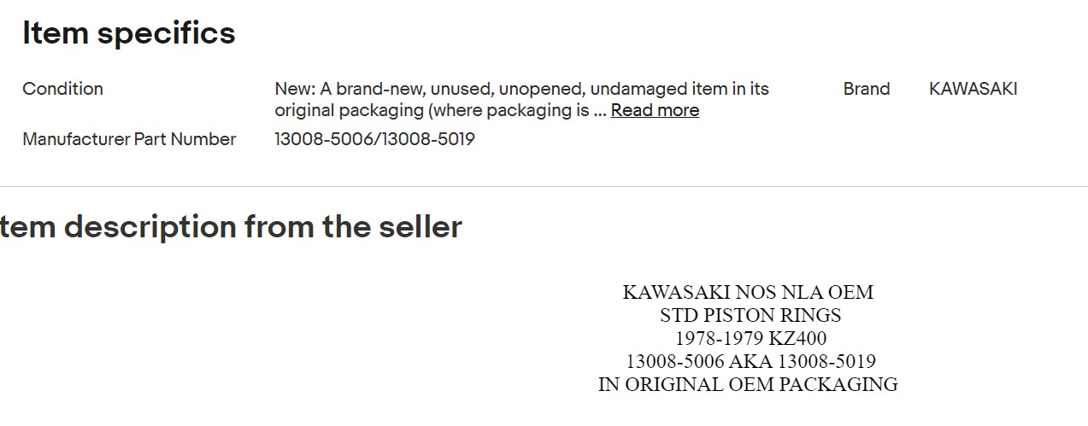Click the KAWASAKI NOS NLA OEM line
The image size is (1088, 426).
[x=748, y=292]
